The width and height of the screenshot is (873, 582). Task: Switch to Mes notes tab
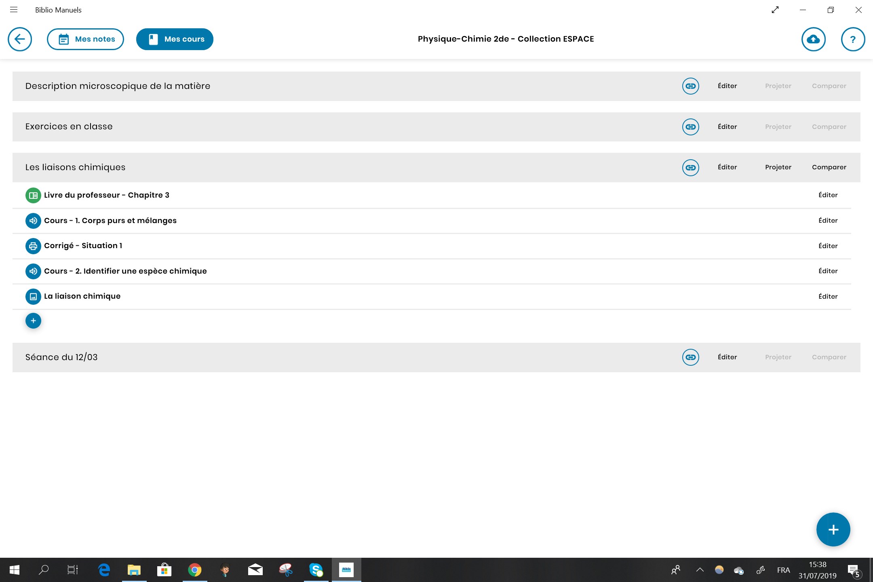coord(85,39)
